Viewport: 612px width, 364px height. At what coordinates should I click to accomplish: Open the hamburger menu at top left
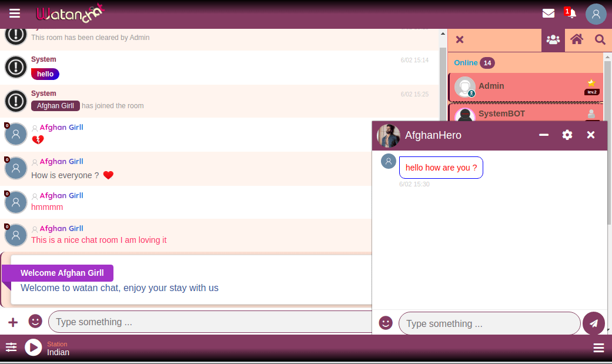pyautogui.click(x=15, y=14)
